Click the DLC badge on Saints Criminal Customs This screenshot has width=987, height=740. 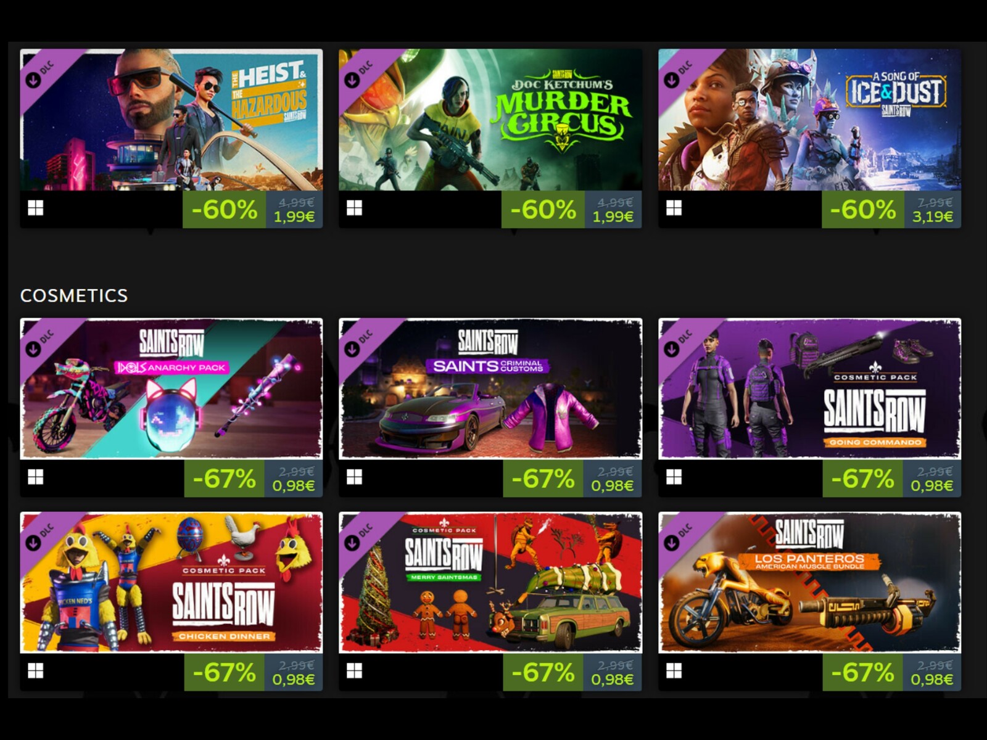click(x=358, y=343)
